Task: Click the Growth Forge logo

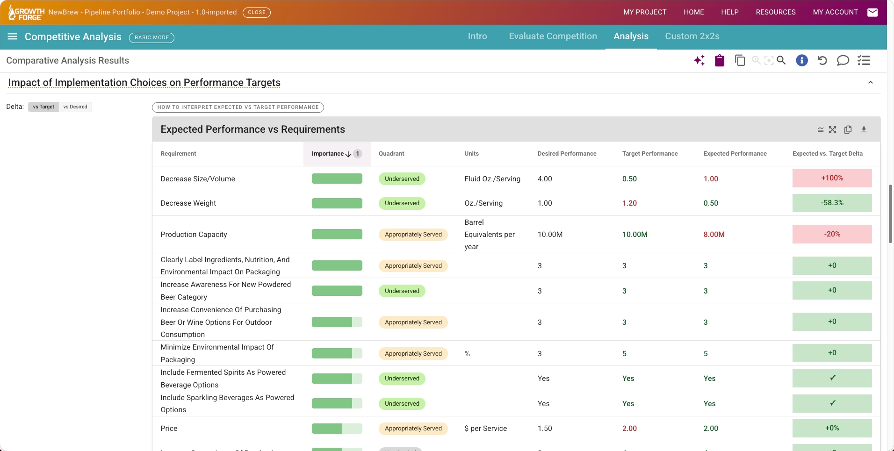Action: coord(26,13)
